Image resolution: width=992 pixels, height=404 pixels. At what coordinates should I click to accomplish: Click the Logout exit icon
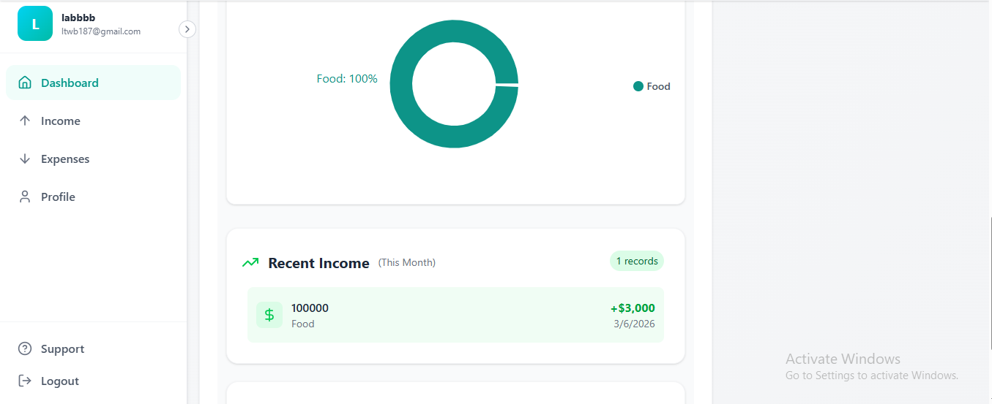click(25, 381)
